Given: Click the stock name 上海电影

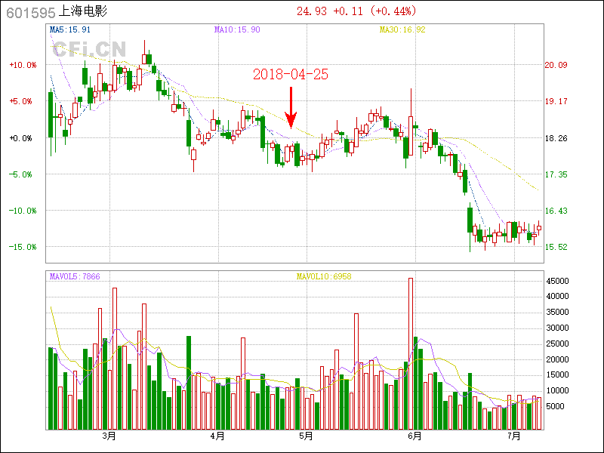Looking at the screenshot, I should click(x=83, y=11).
